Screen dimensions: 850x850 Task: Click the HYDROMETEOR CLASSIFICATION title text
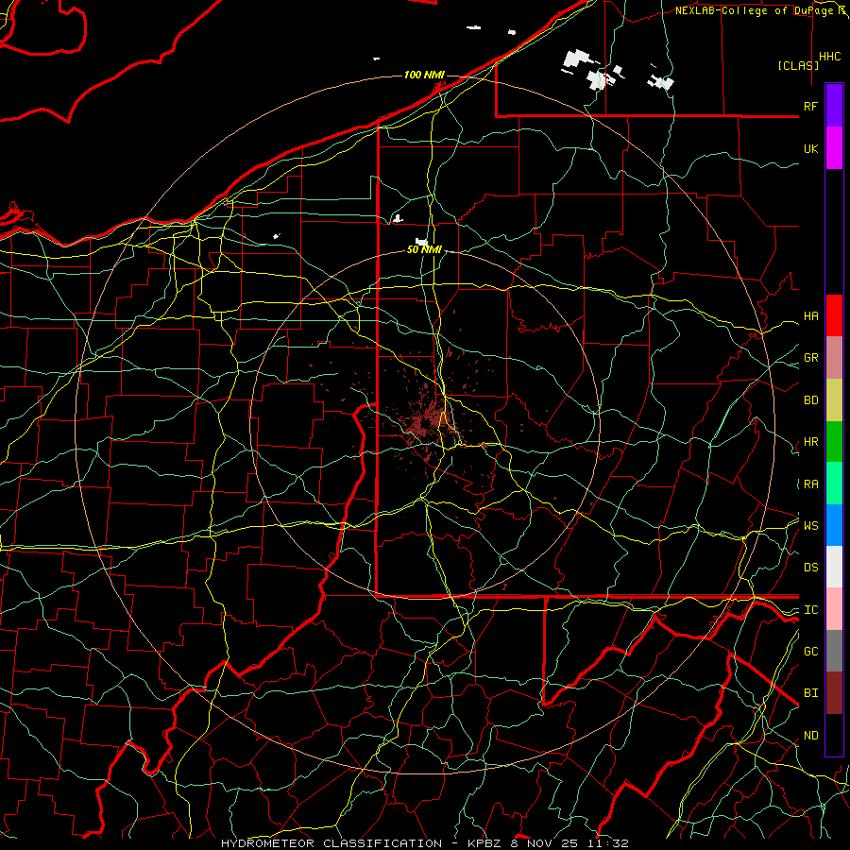coord(331,843)
